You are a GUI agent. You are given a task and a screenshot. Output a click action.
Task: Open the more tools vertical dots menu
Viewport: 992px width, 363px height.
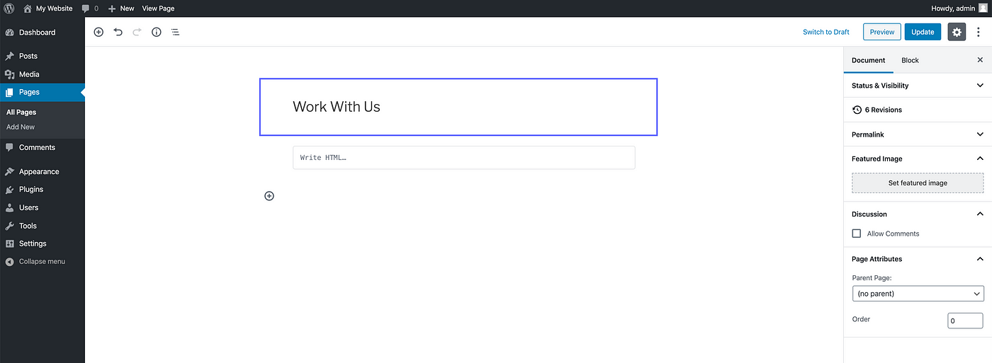(979, 32)
